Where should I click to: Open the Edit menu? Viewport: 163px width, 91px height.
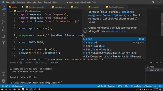click(13, 2)
